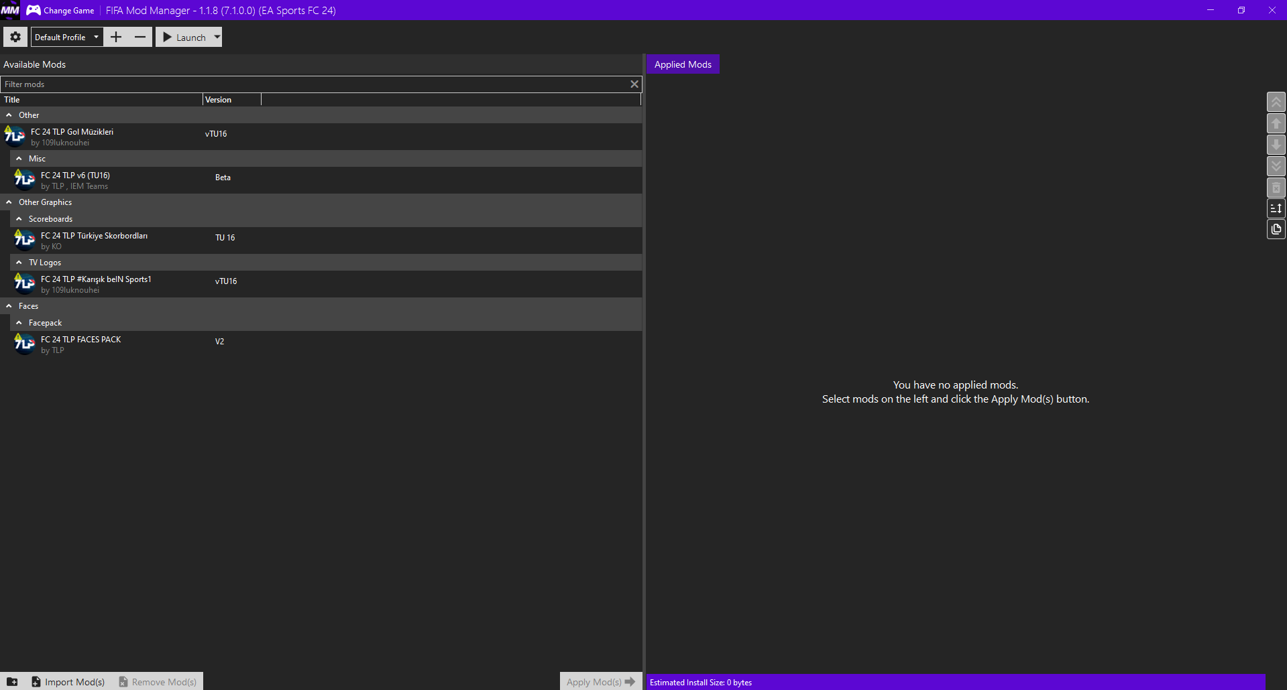
Task: Click TLP icon of FC 24 TLP FACES PACK
Action: (25, 344)
